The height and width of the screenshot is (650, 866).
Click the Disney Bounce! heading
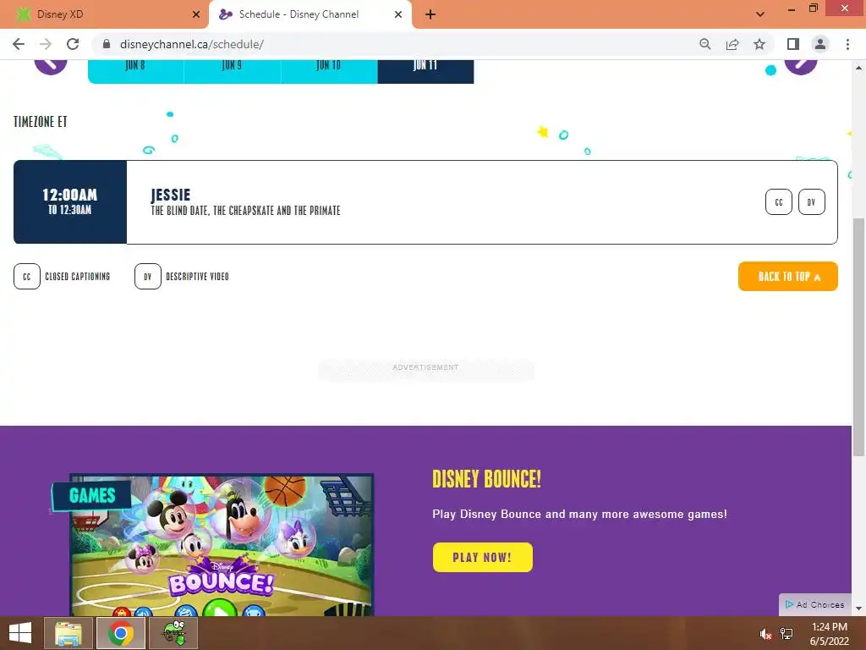486,479
